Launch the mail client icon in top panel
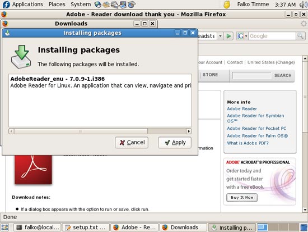This screenshot has height=232, width=308. pos(106,4)
